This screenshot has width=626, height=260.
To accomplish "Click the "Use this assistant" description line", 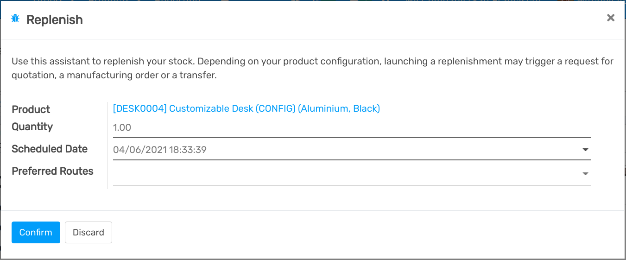I will coord(312,61).
